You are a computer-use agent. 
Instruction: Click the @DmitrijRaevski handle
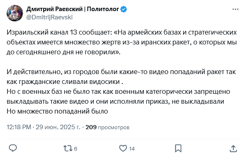click(x=49, y=17)
